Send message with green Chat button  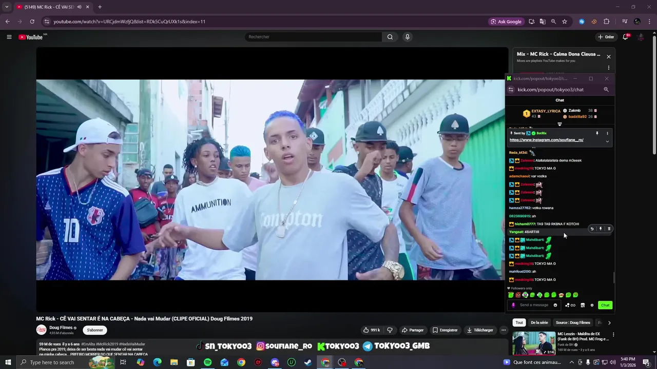[605, 305]
